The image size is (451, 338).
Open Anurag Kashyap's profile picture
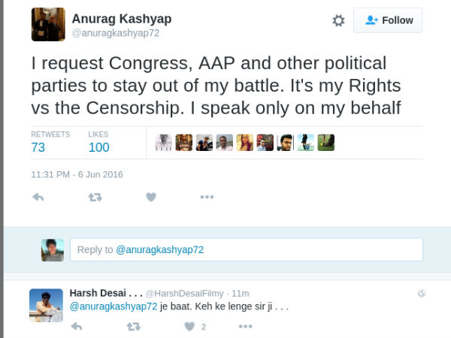[48, 25]
